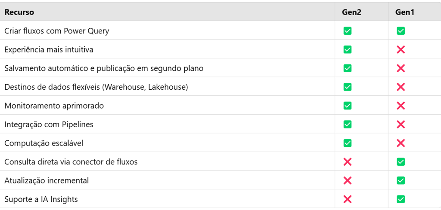Viewport: 441px width, 210px height.
Task: Click Gen1 red X for Destinos de dados flexíveis
Action: coord(401,87)
